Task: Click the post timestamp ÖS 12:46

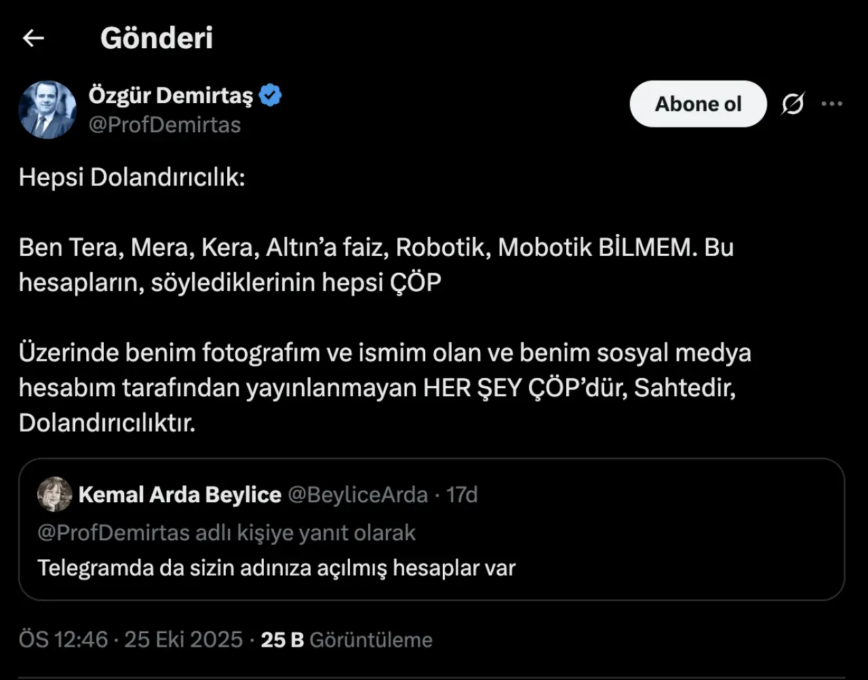Action: [63, 639]
